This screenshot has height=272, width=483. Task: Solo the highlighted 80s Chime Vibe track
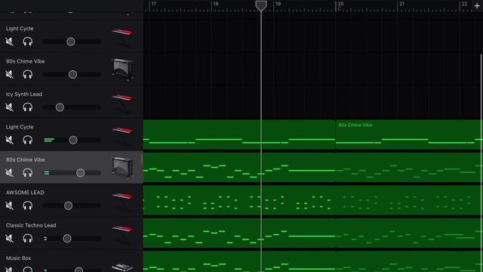tap(28, 173)
